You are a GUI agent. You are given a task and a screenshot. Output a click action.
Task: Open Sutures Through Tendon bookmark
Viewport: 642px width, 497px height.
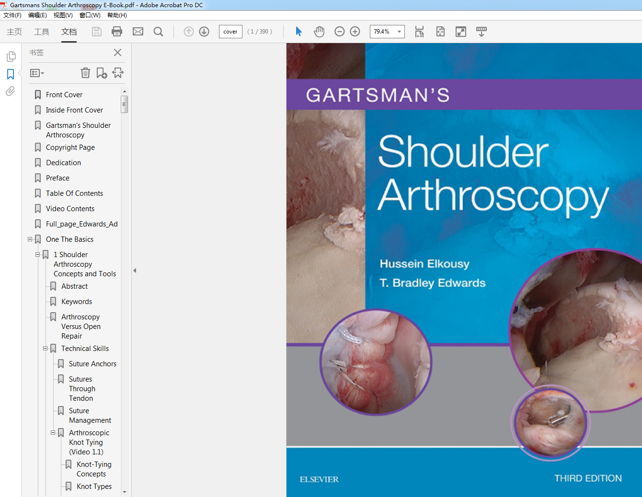(x=82, y=389)
